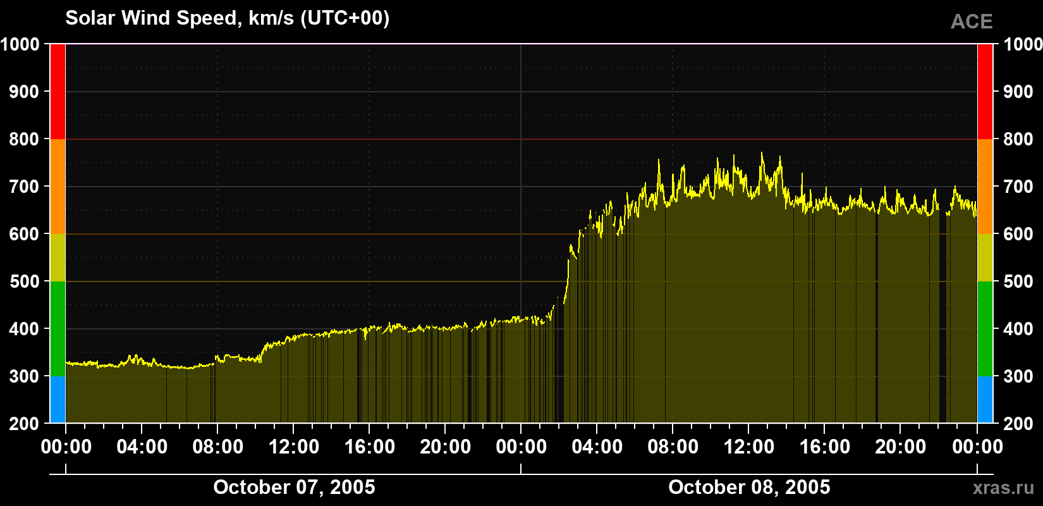The image size is (1043, 506).
Task: Click the "04:00" time label for October 07
Action: pyautogui.click(x=142, y=447)
